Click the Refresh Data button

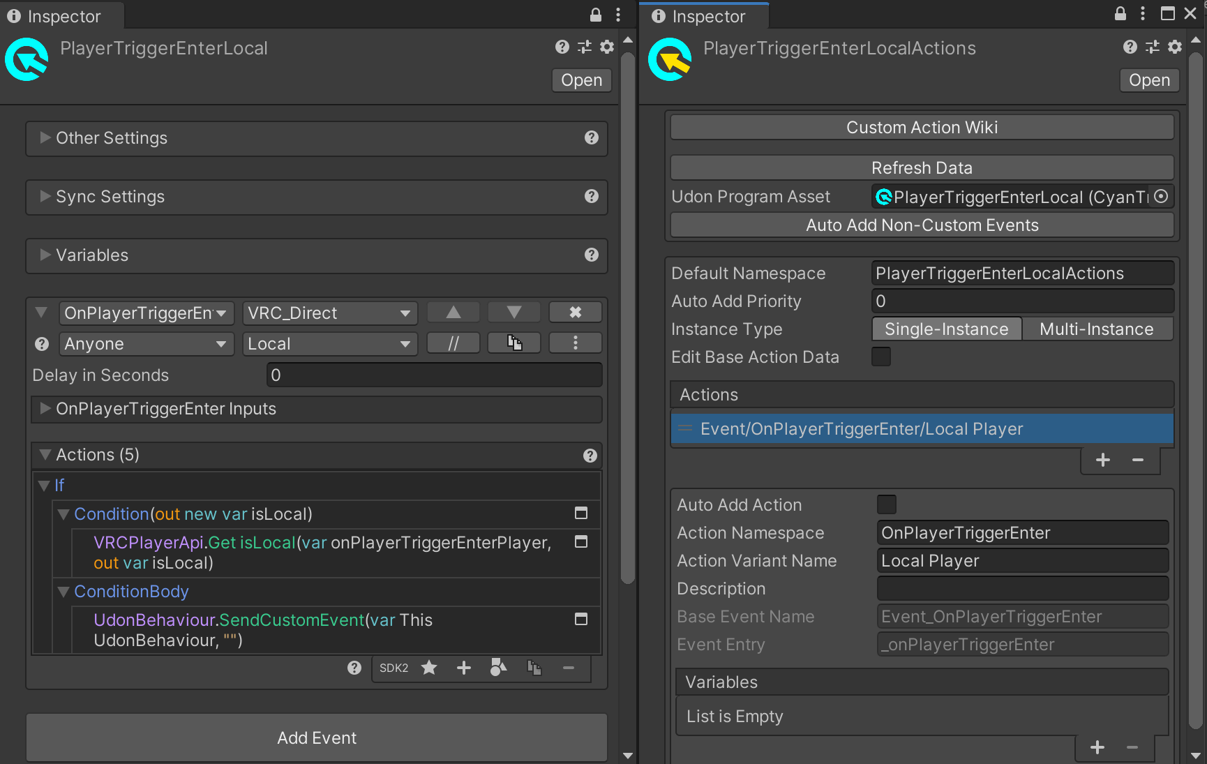click(922, 168)
